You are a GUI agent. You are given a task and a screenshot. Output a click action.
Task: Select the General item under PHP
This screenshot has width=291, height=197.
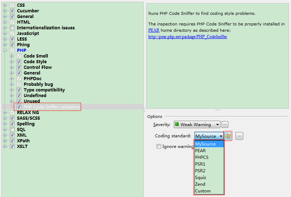[x=32, y=73]
